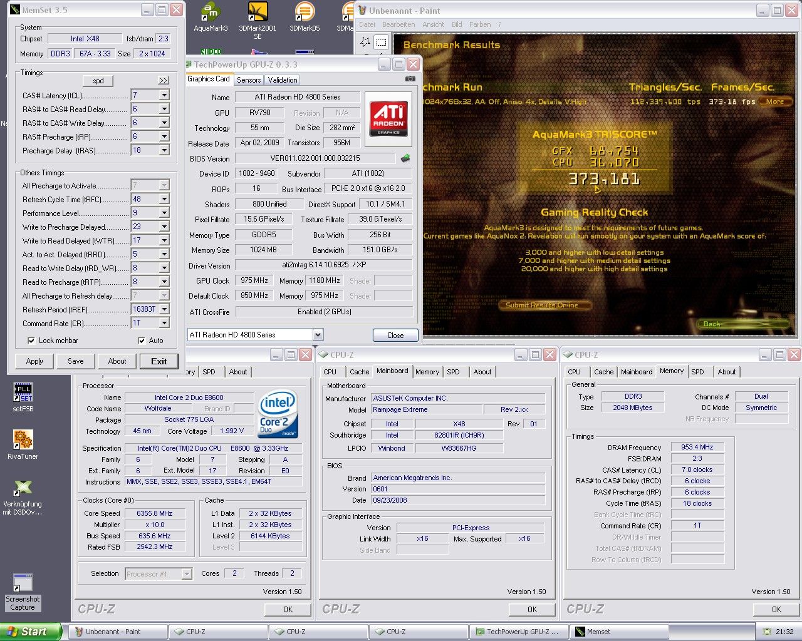Open the RAS# to CAS# Read Delay dropdown
The height and width of the screenshot is (641, 802).
(x=164, y=109)
